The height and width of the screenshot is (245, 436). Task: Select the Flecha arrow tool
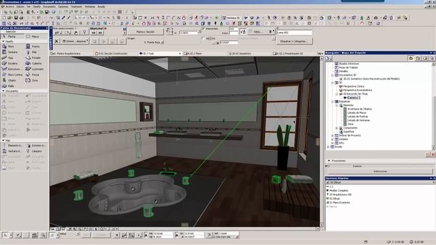coord(12,36)
